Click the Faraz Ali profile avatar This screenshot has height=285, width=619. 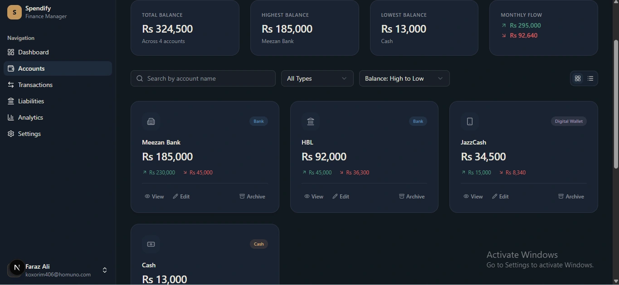[x=17, y=268]
